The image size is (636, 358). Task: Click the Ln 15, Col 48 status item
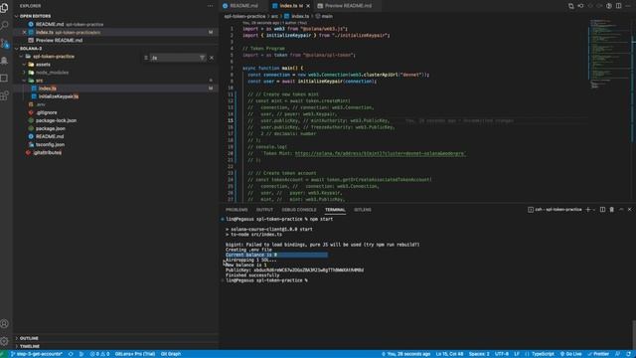[x=449, y=354]
